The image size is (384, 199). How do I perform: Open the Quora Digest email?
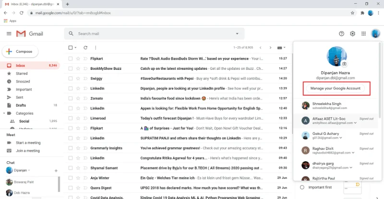tap(178, 188)
